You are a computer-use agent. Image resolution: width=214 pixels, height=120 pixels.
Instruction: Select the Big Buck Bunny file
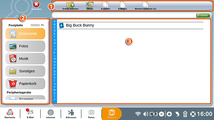pos(131,25)
